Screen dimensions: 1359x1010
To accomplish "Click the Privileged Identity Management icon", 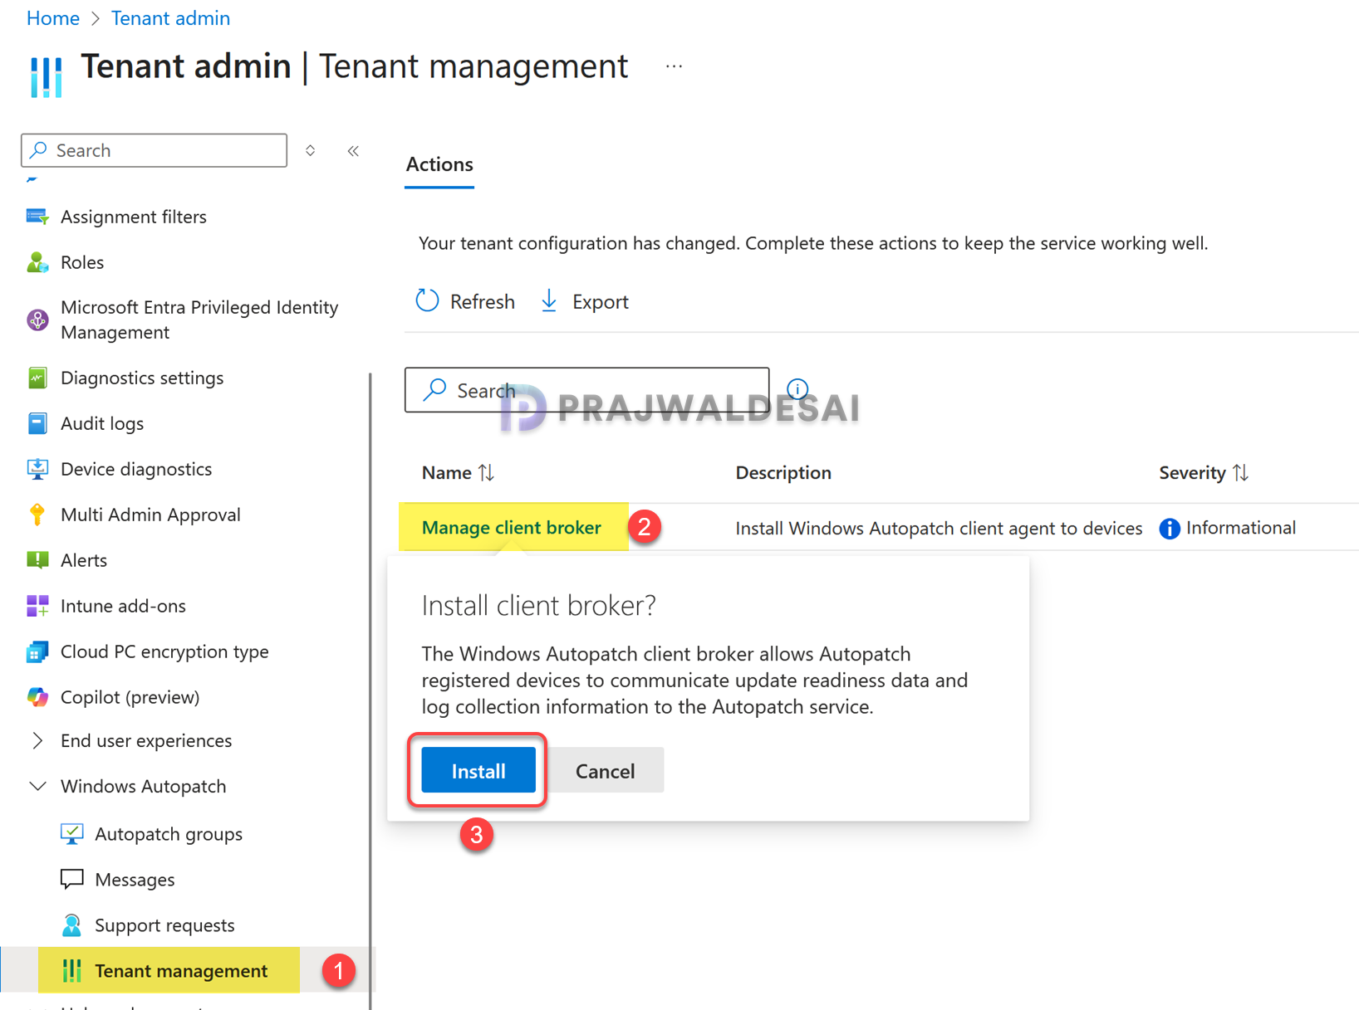I will pos(37,320).
